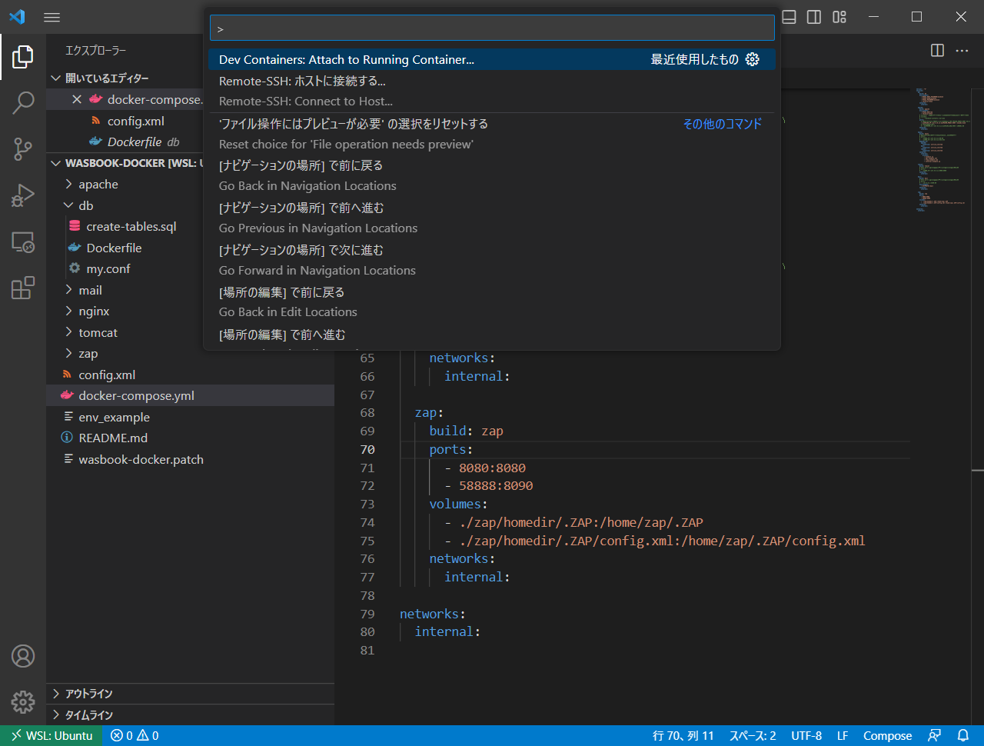Click the WSL: Ubuntu remote indicator
984x746 pixels.
pos(50,735)
